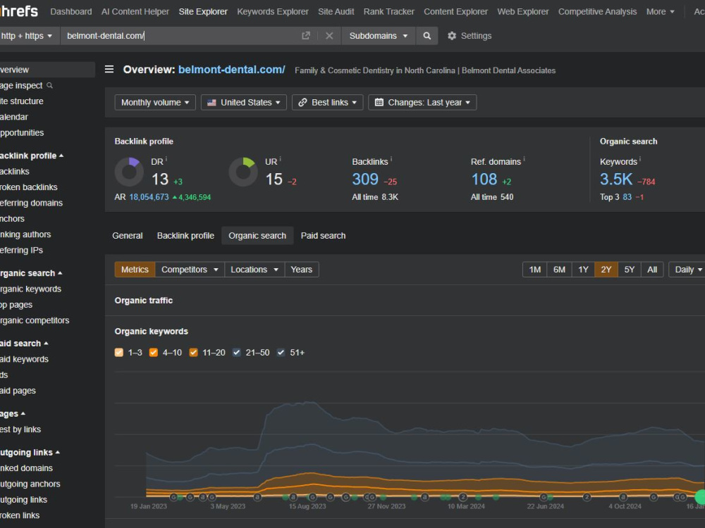The width and height of the screenshot is (705, 528).
Task: Click the DR info icon
Action: coord(166,159)
